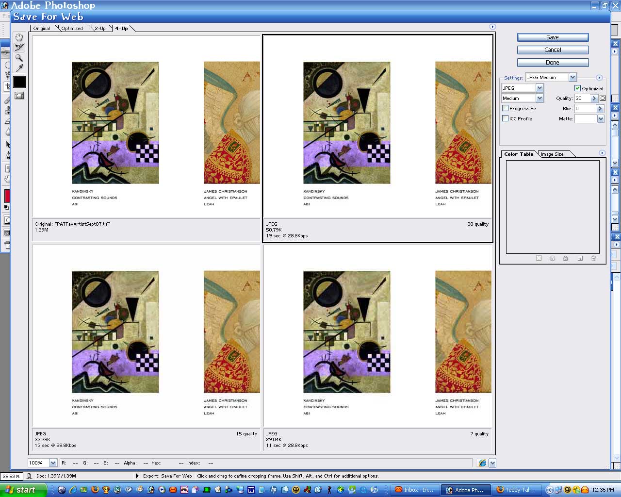Click the map-to-transparent icon in Color Table
This screenshot has width=621, height=497.
[x=539, y=258]
